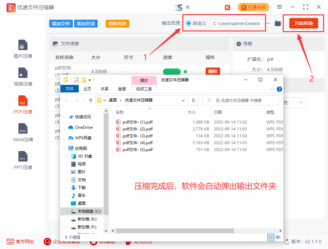Viewport: 328px width, 249px height.
Task: Open the PPT压缩 sidebar tool
Action: point(23,160)
